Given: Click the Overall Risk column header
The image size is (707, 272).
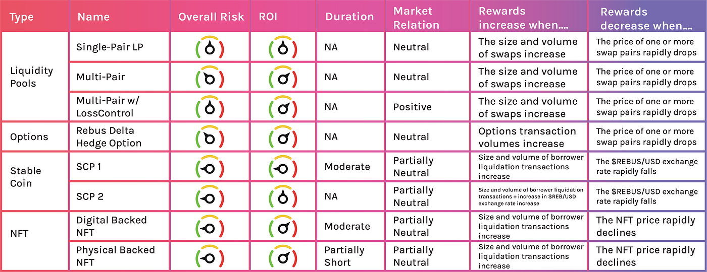Looking at the screenshot, I should pos(211,17).
